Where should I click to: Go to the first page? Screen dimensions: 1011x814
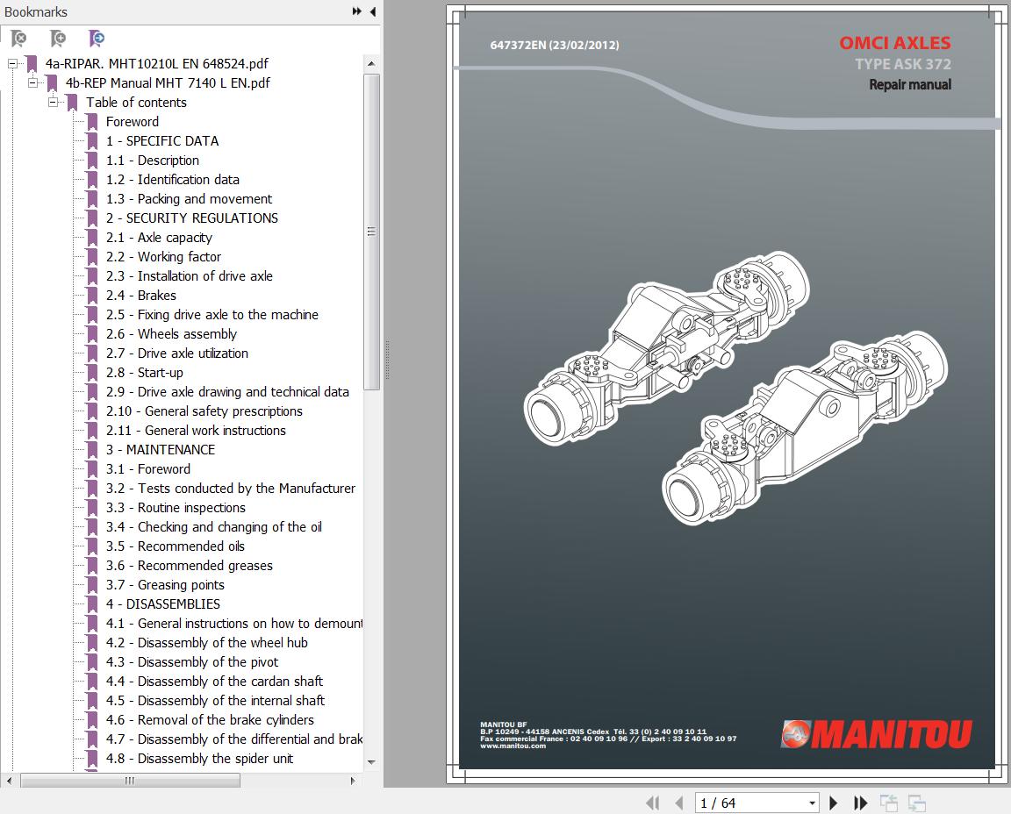pos(653,803)
